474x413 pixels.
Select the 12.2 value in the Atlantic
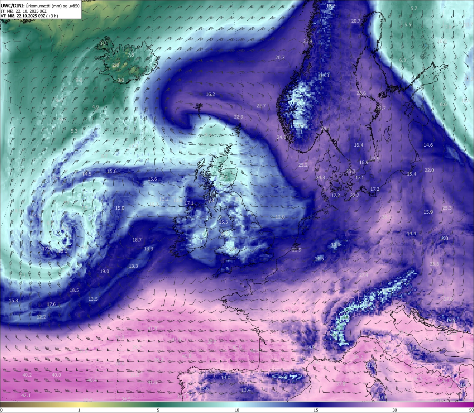click(41, 317)
